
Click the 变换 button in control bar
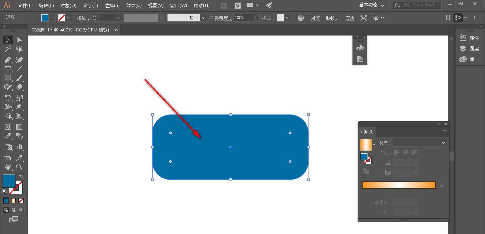[350, 18]
